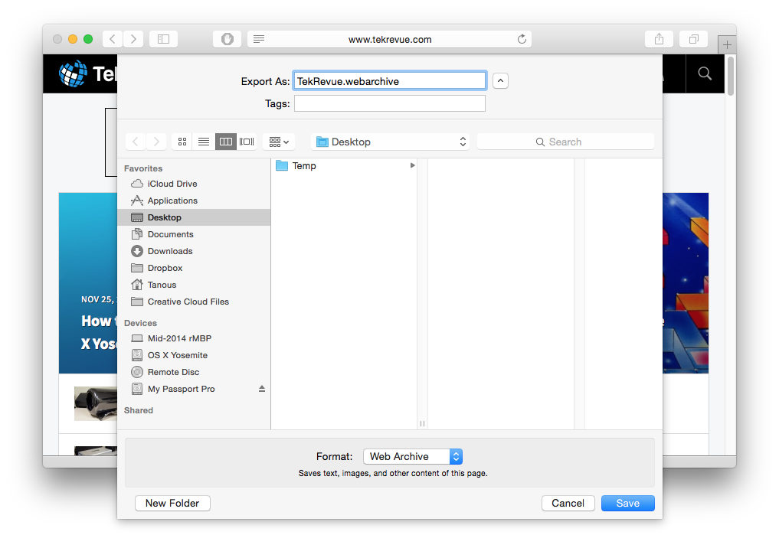Click the TekRevue globe logo
Screen dimensions: 779x535
pyautogui.click(x=73, y=73)
